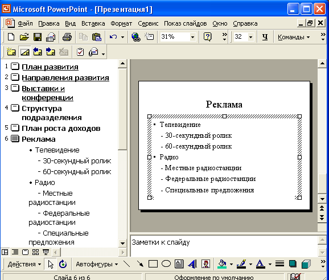The width and height of the screenshot is (329, 280).
Task: Expand the Автофигуры menu
Action: [x=97, y=264]
